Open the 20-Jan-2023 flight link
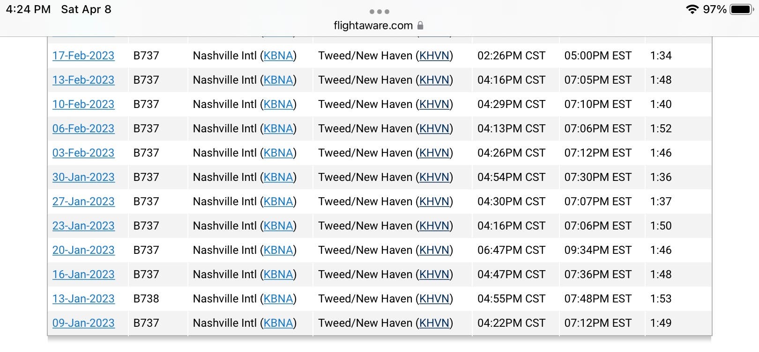 83,250
